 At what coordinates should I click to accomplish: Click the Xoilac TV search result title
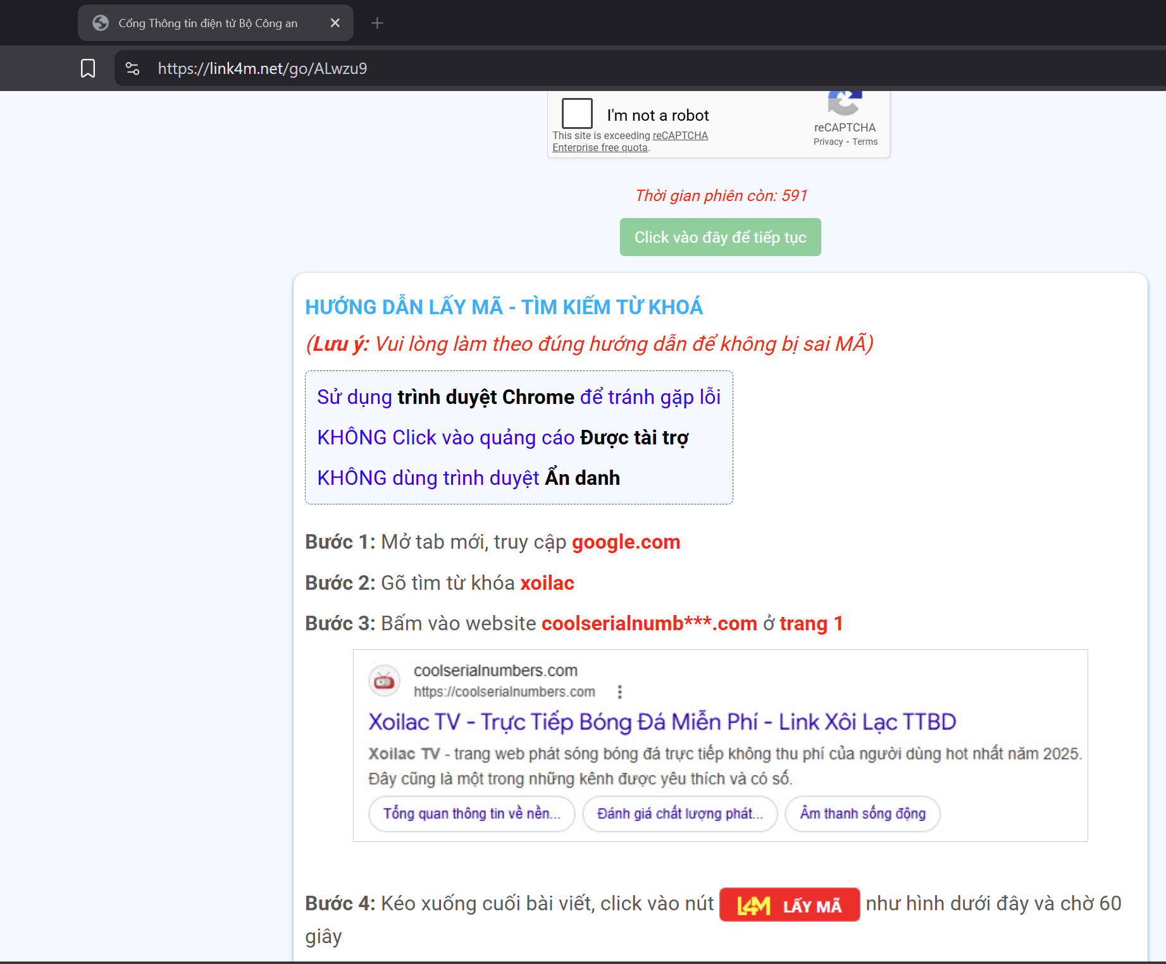pyautogui.click(x=662, y=722)
